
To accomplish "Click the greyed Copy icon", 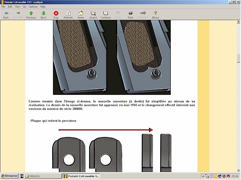I will pyautogui.click(x=118, y=15).
